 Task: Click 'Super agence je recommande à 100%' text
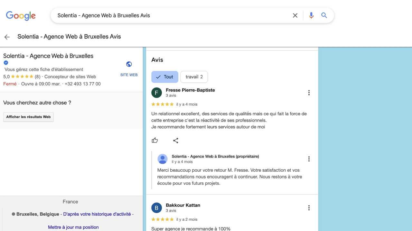[x=191, y=229]
